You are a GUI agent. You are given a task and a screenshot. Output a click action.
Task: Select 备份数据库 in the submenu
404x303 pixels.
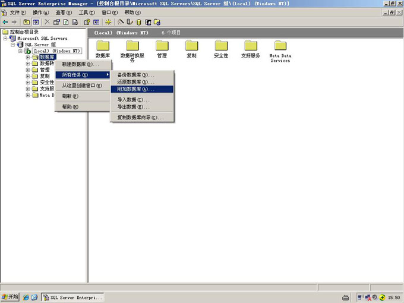142,75
